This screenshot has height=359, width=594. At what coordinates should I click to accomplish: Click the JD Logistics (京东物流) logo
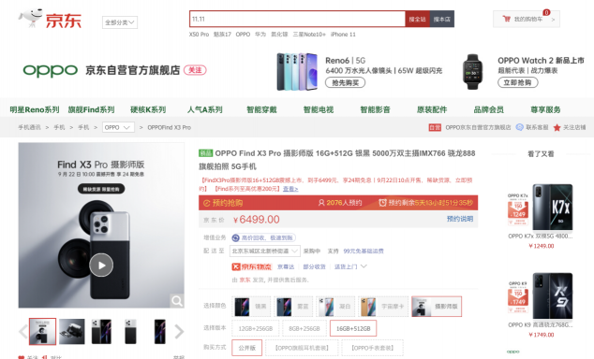tap(251, 266)
